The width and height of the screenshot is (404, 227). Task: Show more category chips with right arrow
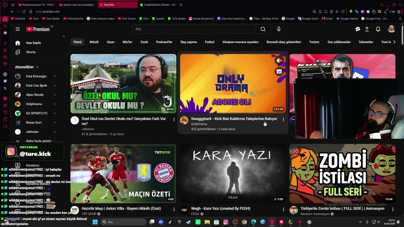pyautogui.click(x=394, y=42)
